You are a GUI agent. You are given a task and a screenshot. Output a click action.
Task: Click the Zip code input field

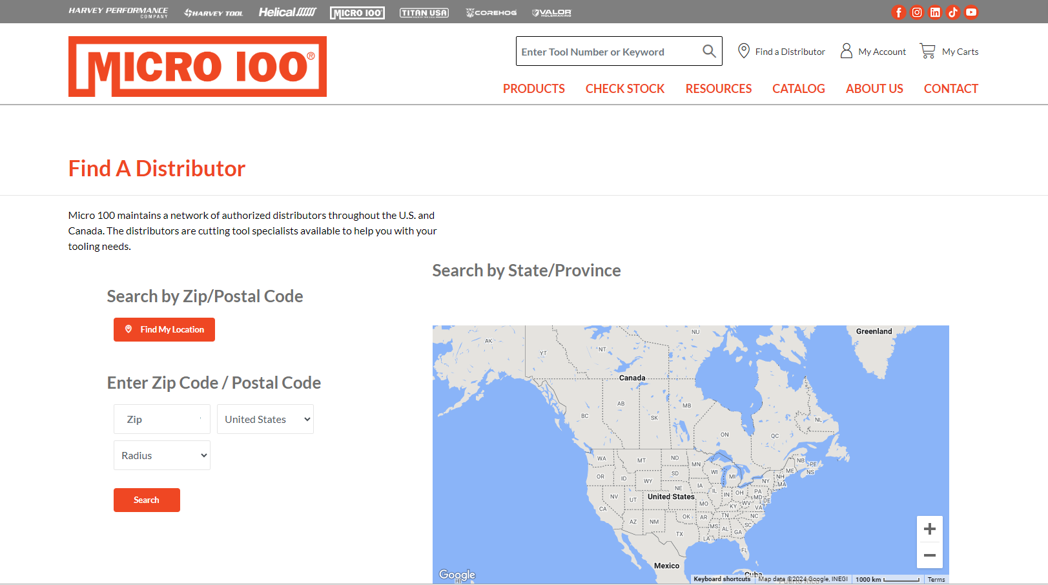coord(161,419)
